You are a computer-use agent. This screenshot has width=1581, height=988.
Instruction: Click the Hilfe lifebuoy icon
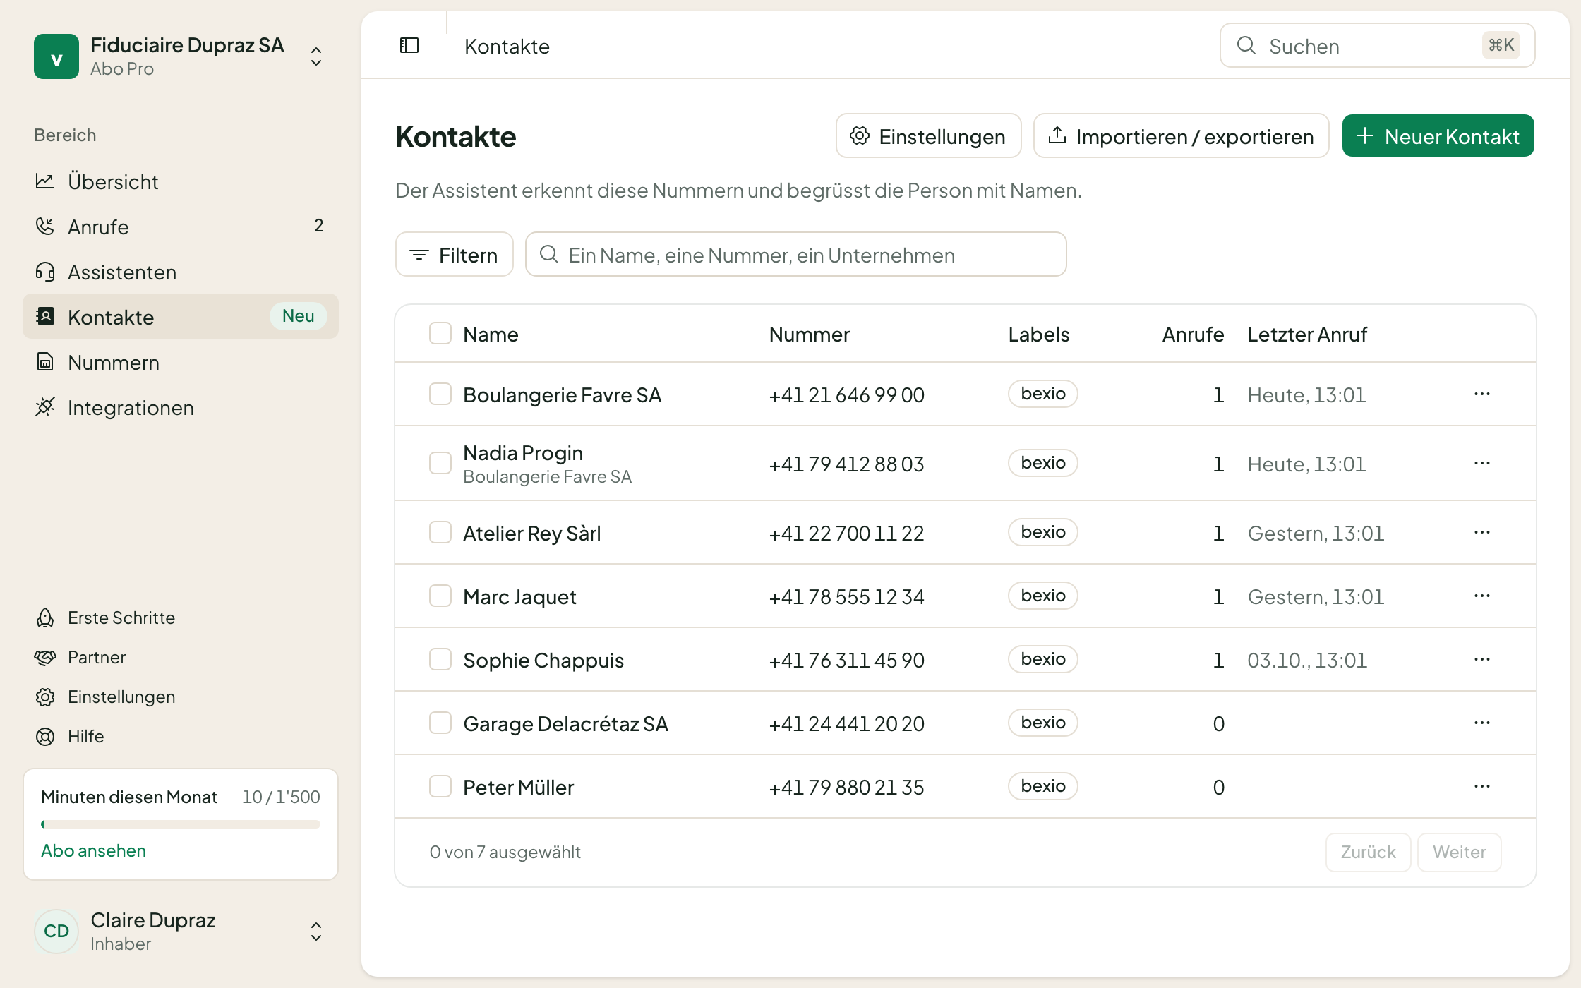(45, 736)
